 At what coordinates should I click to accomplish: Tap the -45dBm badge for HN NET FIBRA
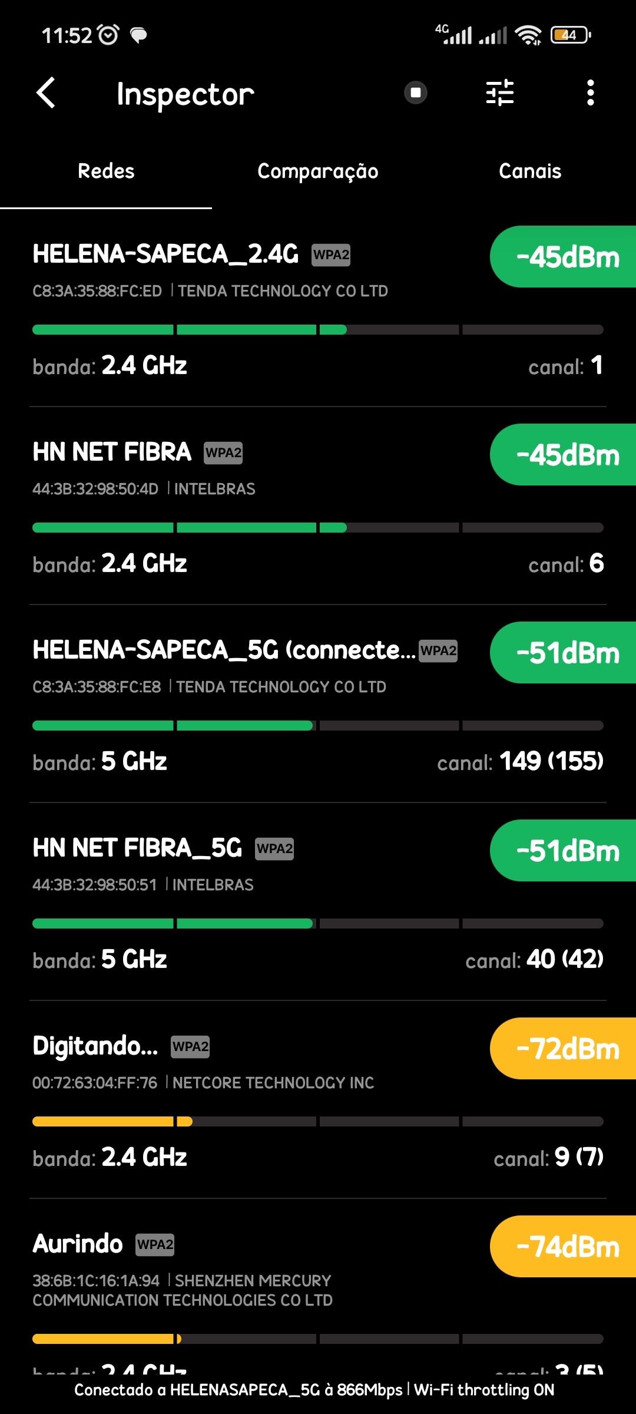click(x=567, y=455)
